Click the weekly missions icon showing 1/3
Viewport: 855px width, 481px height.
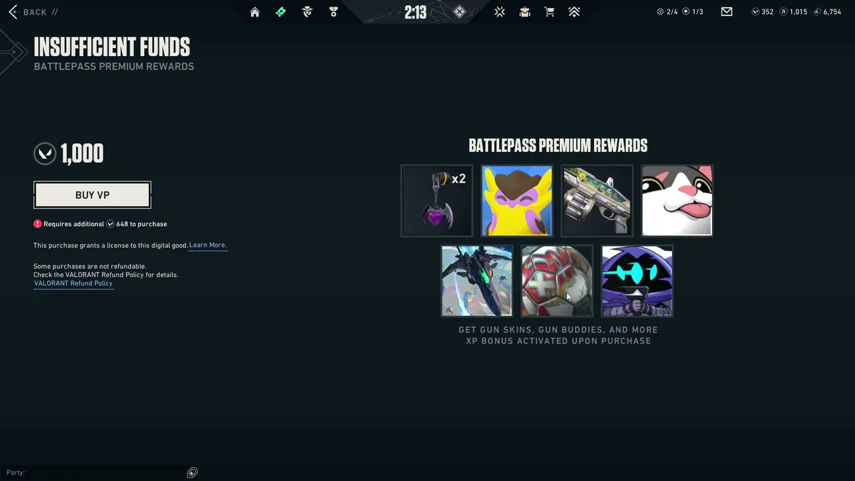point(685,12)
